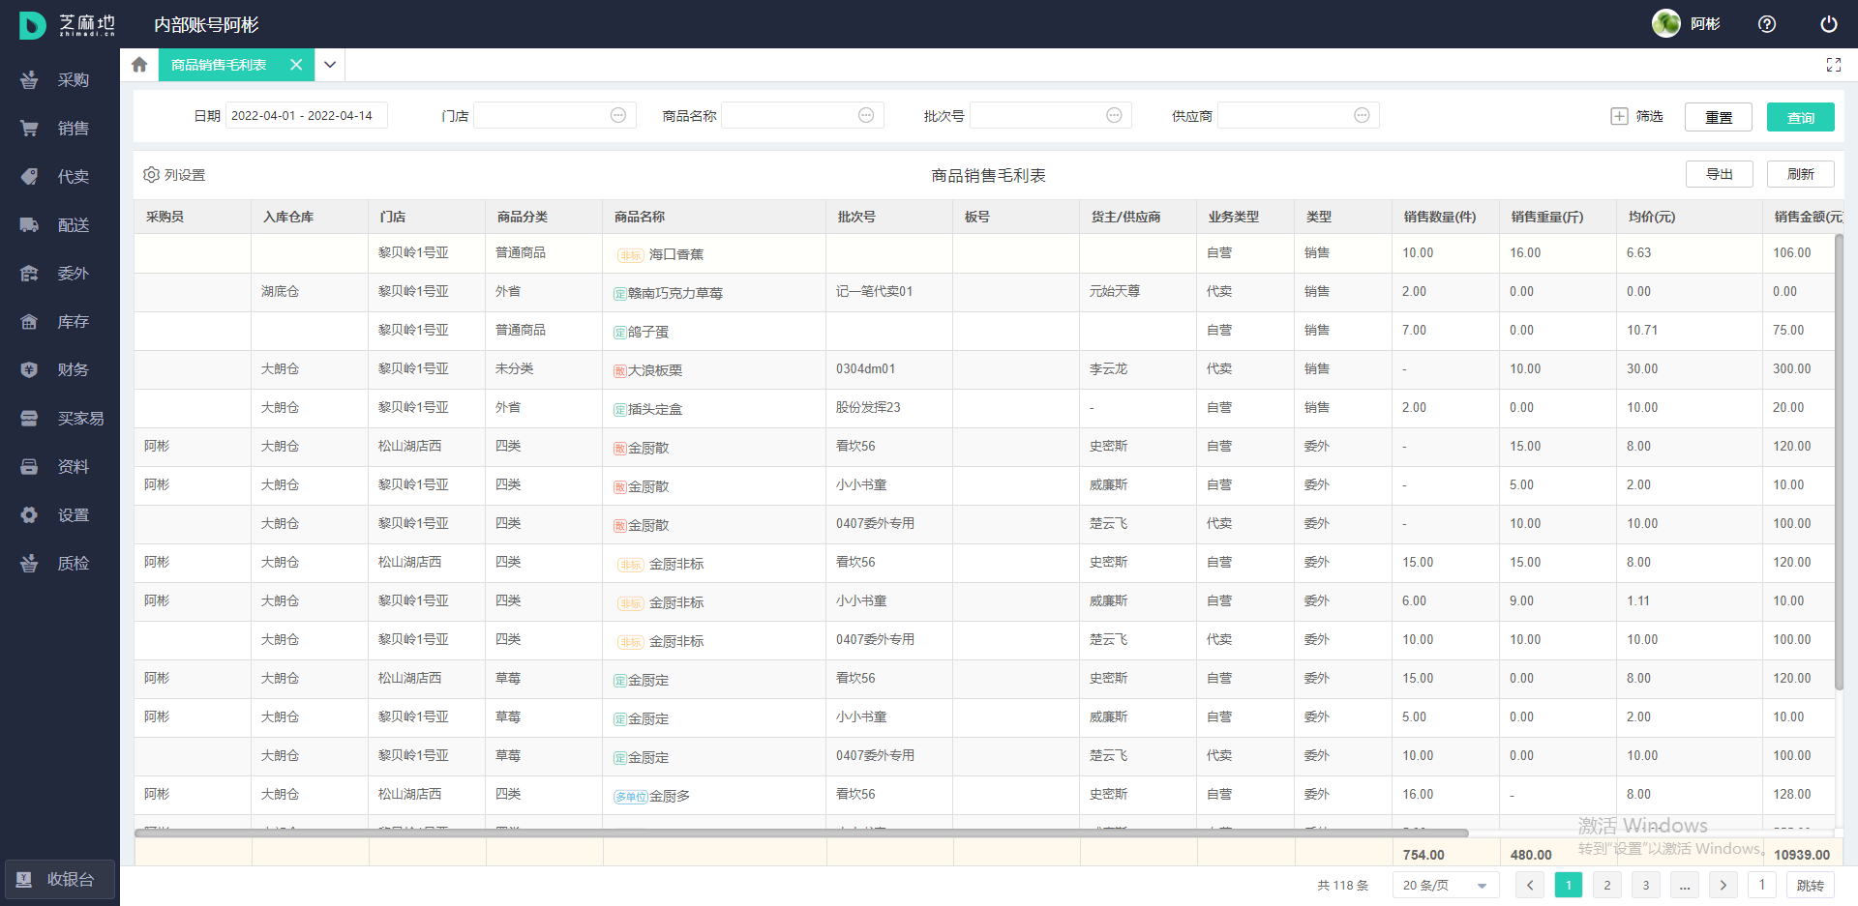Click the 导出 export button
This screenshot has width=1858, height=906.
(1720, 174)
